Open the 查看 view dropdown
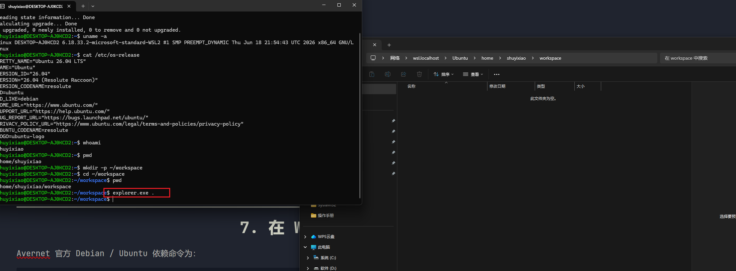736x271 pixels. [473, 74]
